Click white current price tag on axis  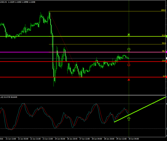166,58
